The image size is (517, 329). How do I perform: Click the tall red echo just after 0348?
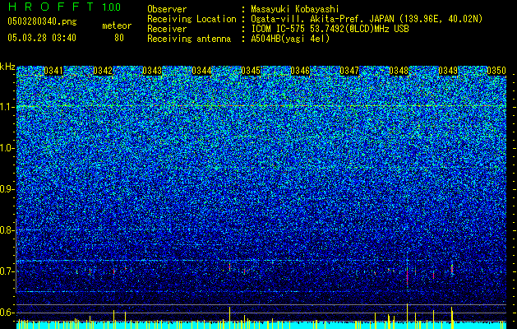point(407,275)
